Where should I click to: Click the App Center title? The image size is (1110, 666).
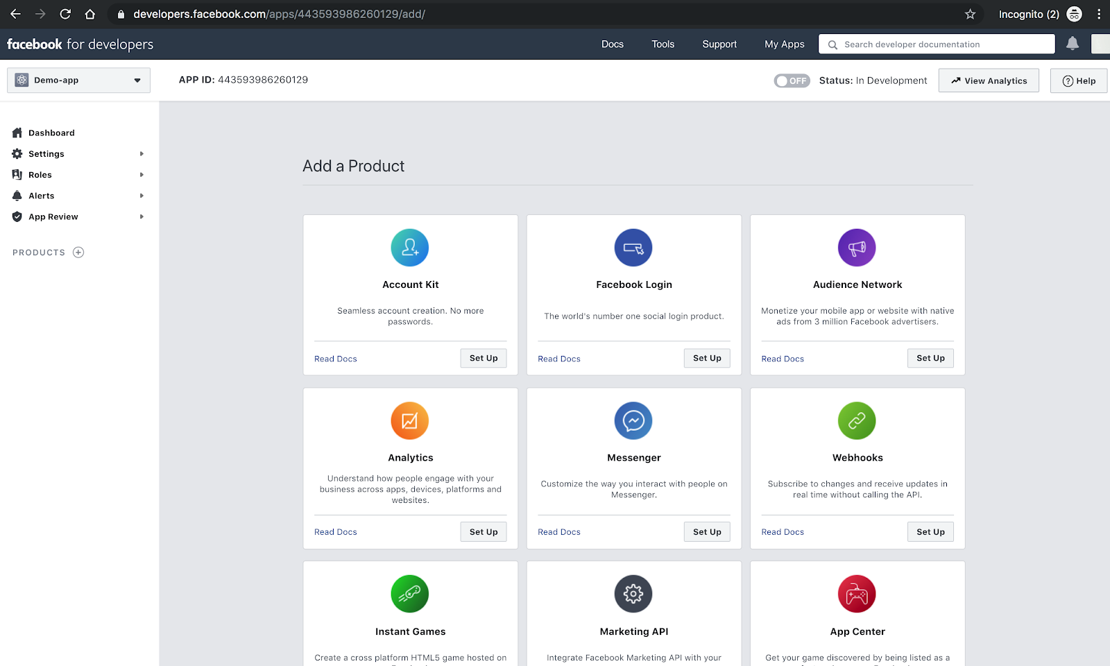pos(857,631)
